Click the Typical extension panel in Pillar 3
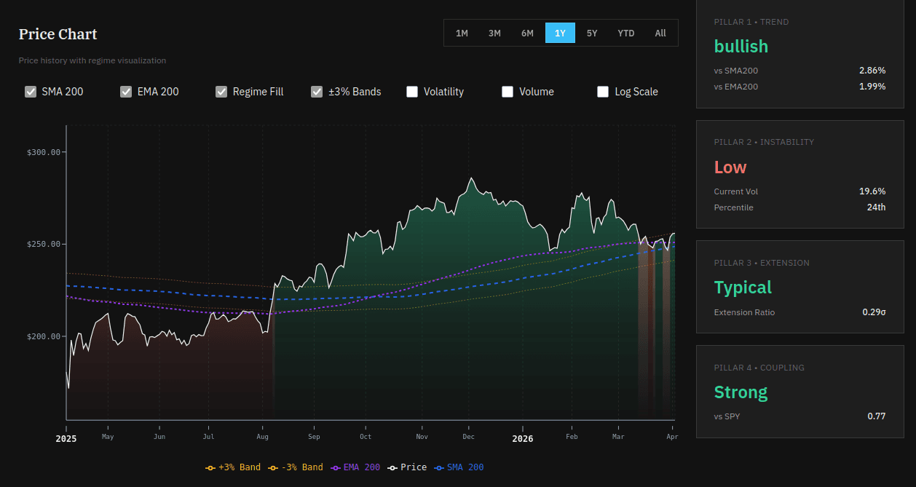The width and height of the screenshot is (916, 487). tap(743, 287)
